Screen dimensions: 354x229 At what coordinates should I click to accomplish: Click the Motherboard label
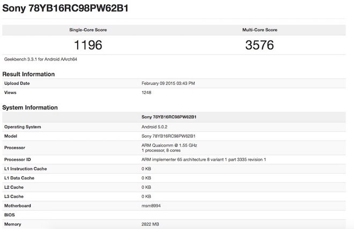(x=17, y=206)
